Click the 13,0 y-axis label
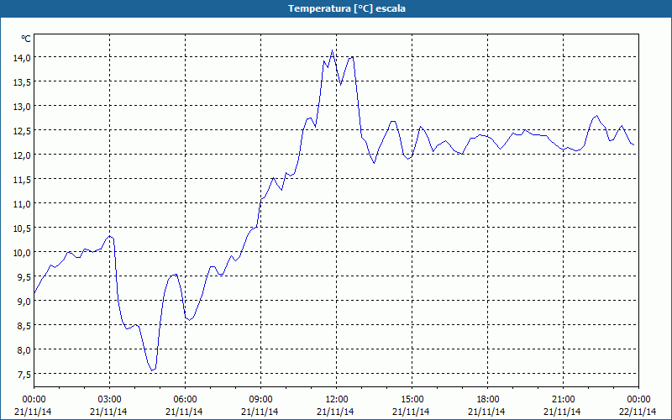Image resolution: width=672 pixels, height=420 pixels. tap(22, 107)
